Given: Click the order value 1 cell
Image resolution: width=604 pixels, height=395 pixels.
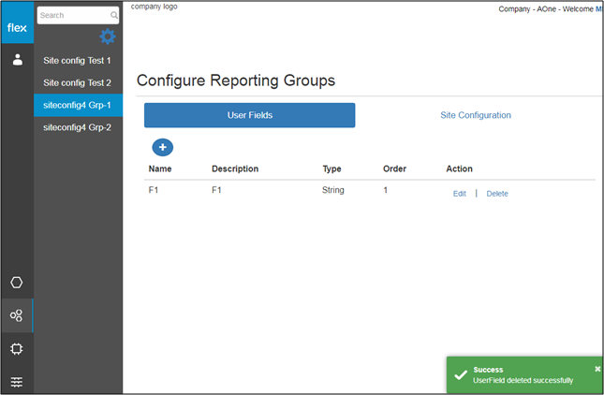Looking at the screenshot, I should click(x=385, y=190).
